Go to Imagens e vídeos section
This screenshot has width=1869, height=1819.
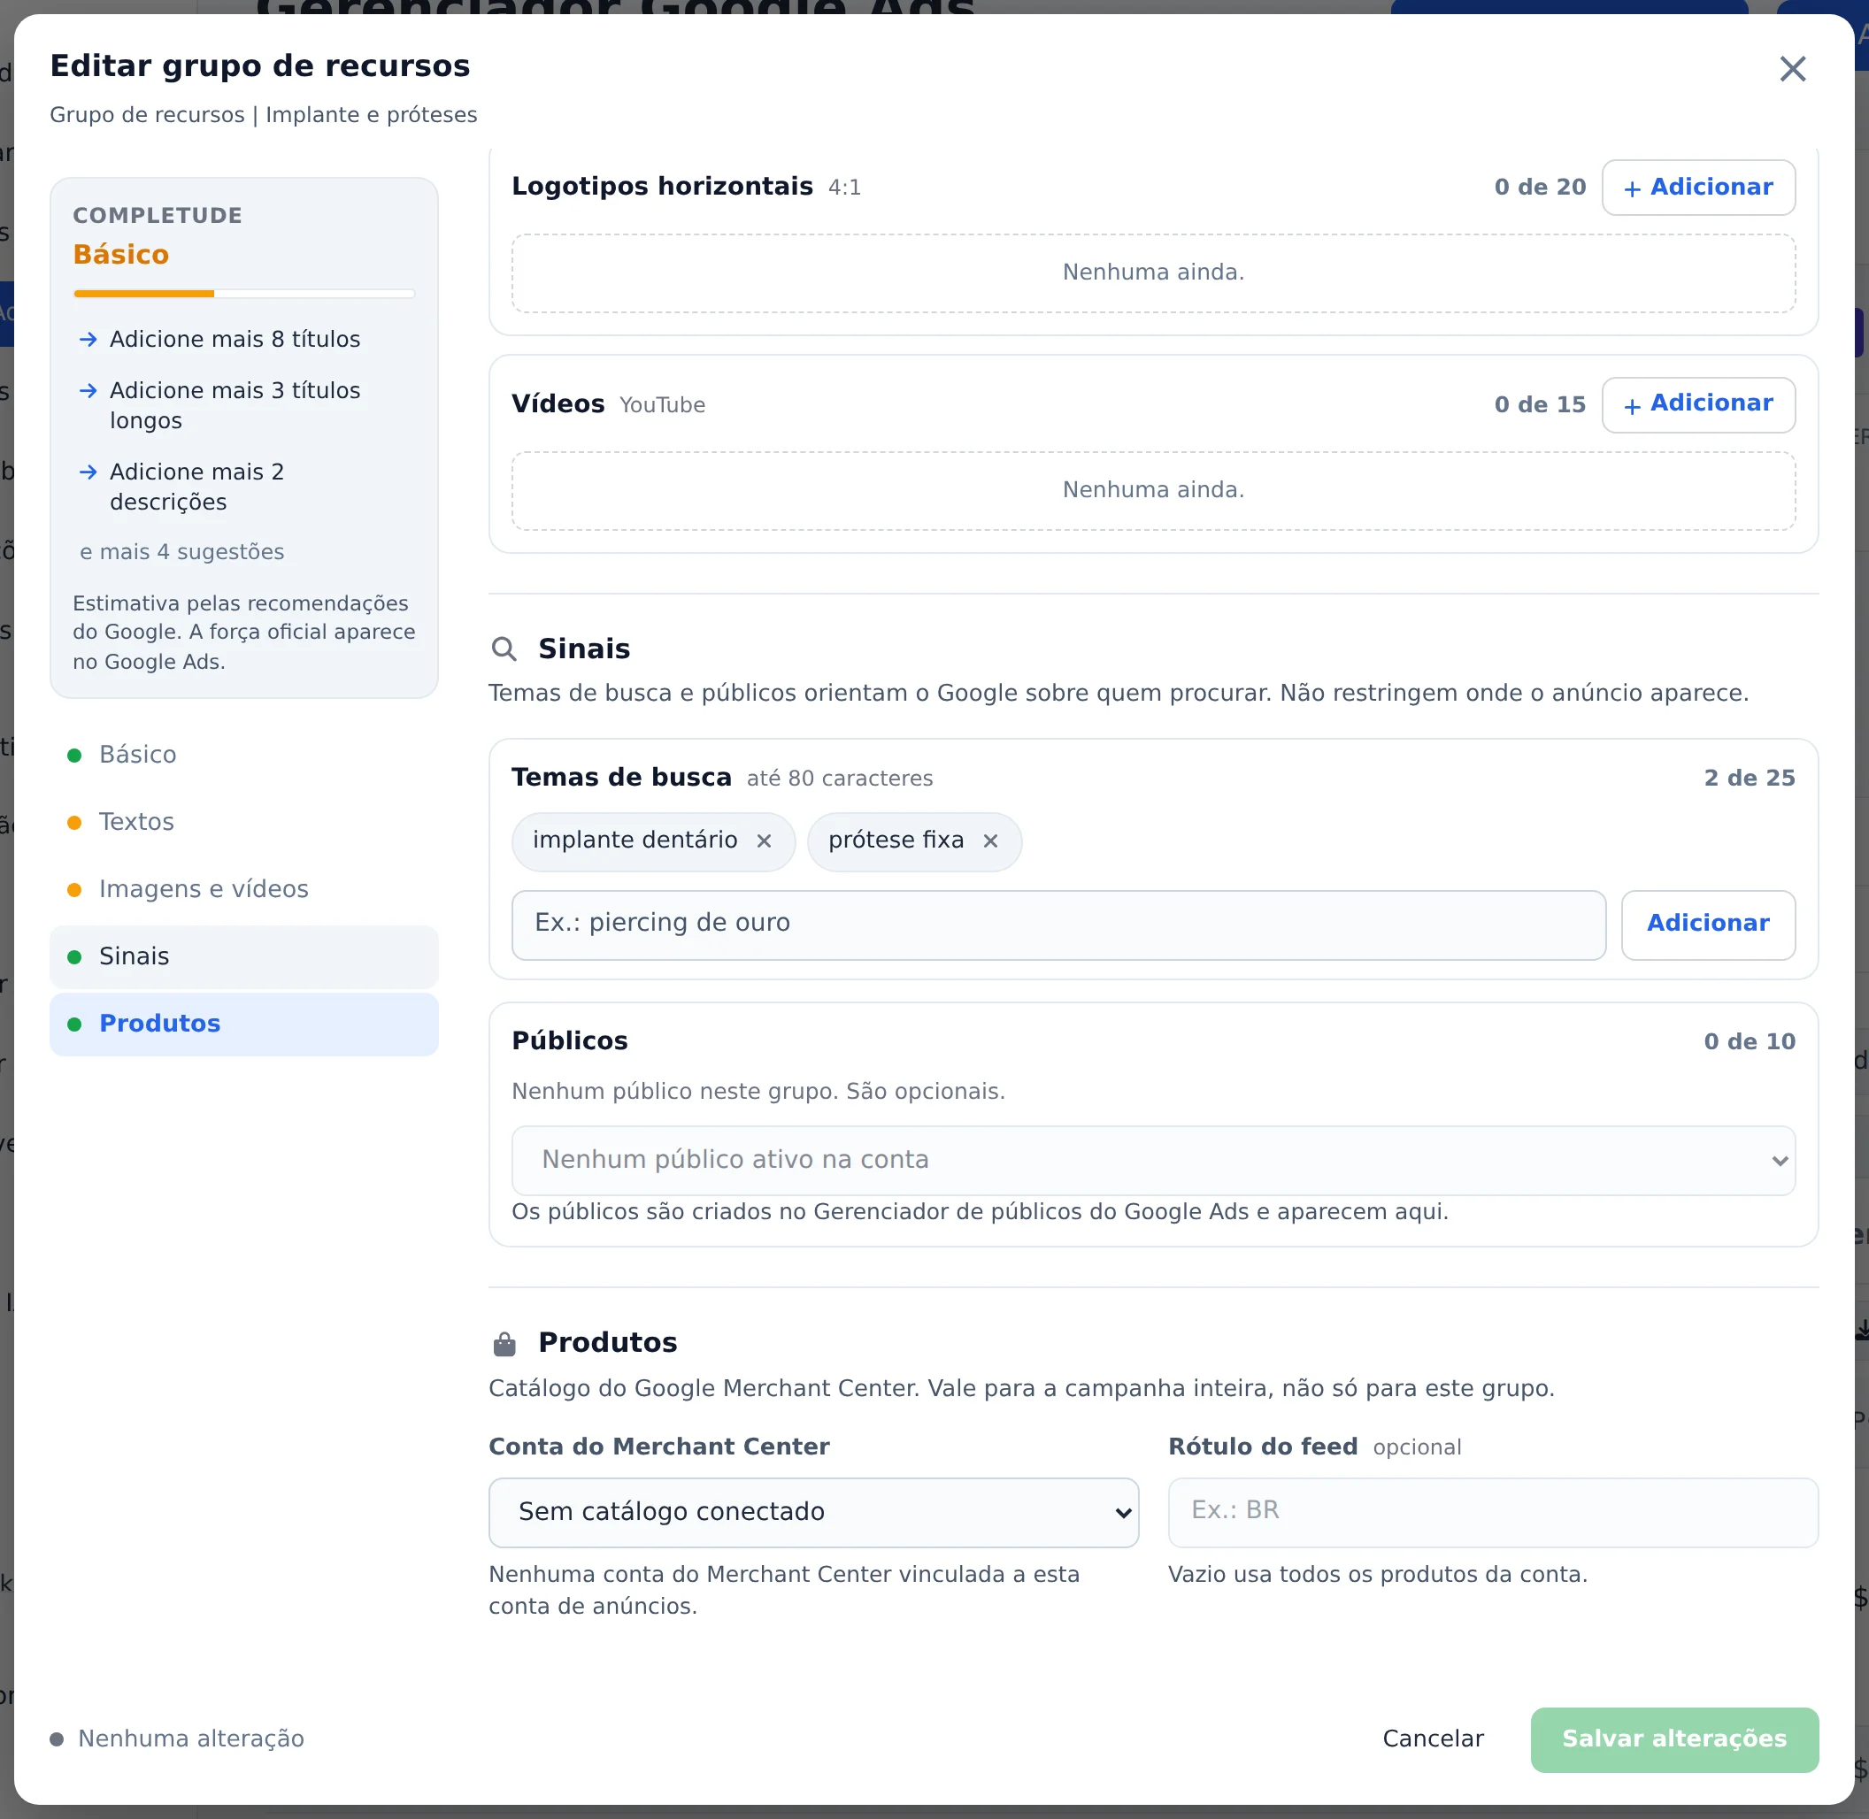tap(243, 888)
